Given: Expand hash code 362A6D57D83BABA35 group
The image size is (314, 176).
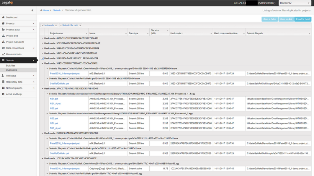Looking at the screenshot, I should 42,49.
